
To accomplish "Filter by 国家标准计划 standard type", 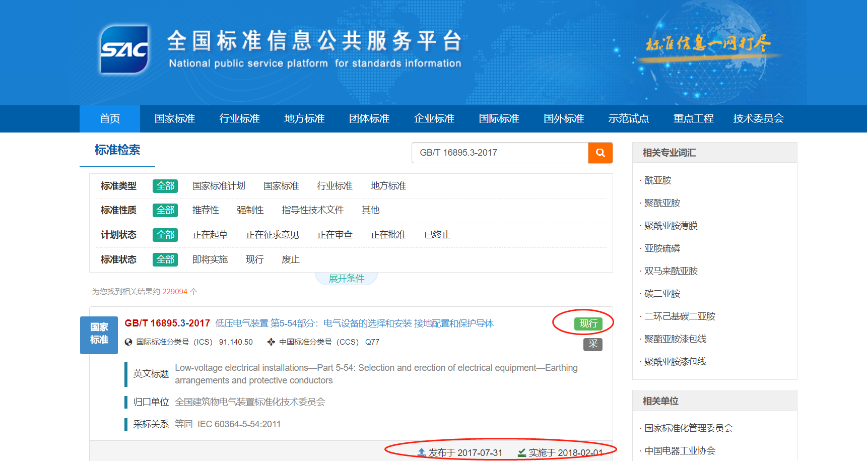I will (219, 186).
